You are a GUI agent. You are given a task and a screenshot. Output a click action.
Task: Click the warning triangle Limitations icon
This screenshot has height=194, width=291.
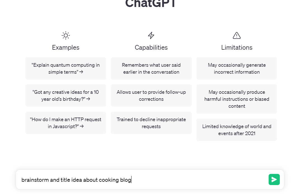[x=236, y=35]
